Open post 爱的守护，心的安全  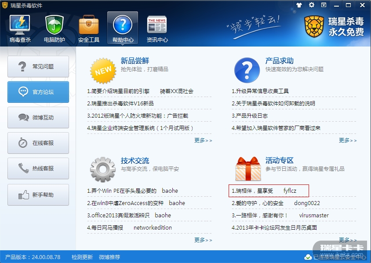[x=258, y=203]
